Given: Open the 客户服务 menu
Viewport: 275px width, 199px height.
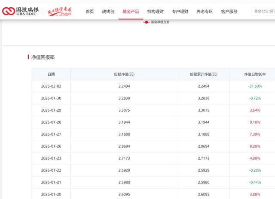Looking at the screenshot, I should coord(229,12).
